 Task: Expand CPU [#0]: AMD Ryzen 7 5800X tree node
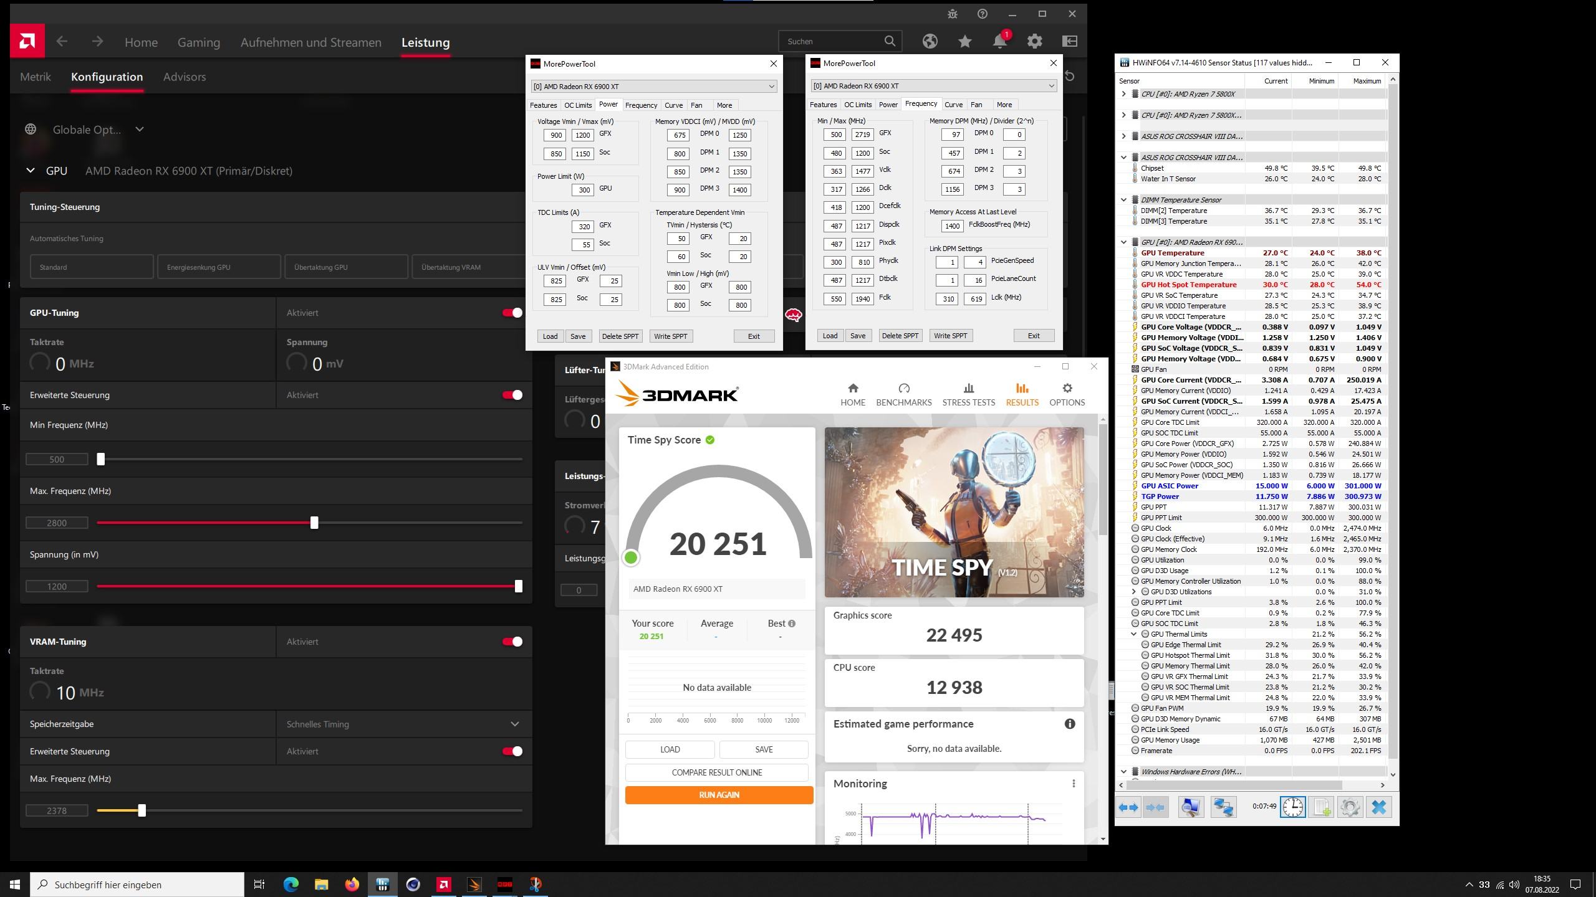pos(1124,94)
